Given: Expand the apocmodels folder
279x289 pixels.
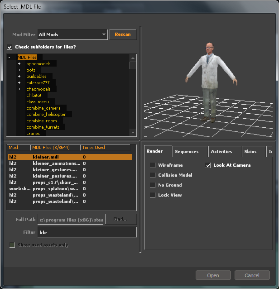Looking at the screenshot, I should (19, 64).
